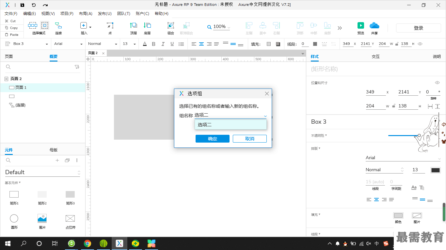Click the outline filter icon

[x=77, y=67]
